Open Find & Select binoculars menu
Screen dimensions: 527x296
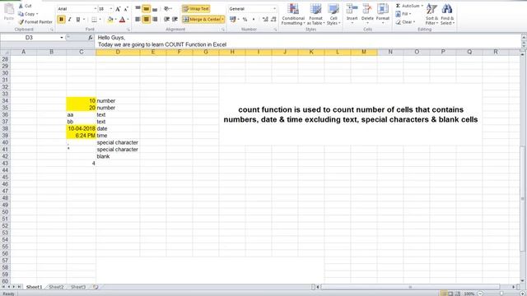pyautogui.click(x=447, y=14)
